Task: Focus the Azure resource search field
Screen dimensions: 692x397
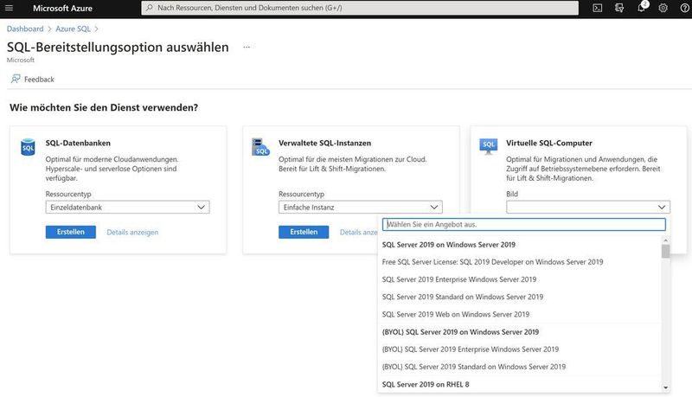Action: point(360,8)
